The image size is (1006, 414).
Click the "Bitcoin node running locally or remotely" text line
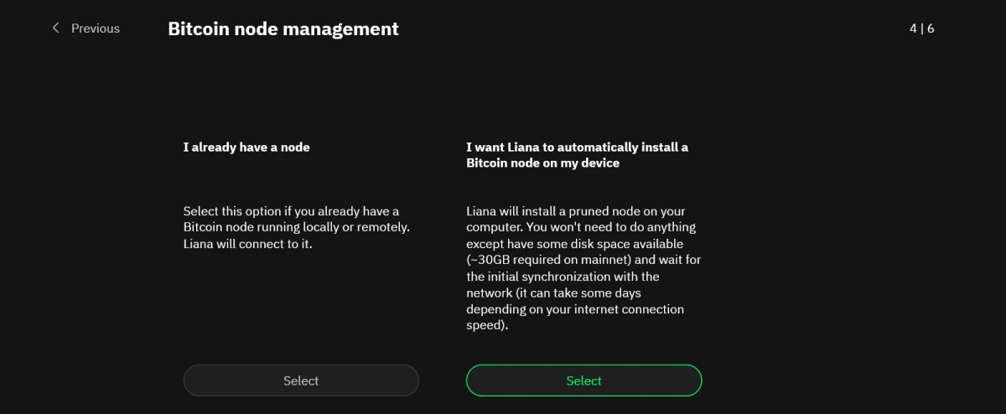click(x=296, y=227)
